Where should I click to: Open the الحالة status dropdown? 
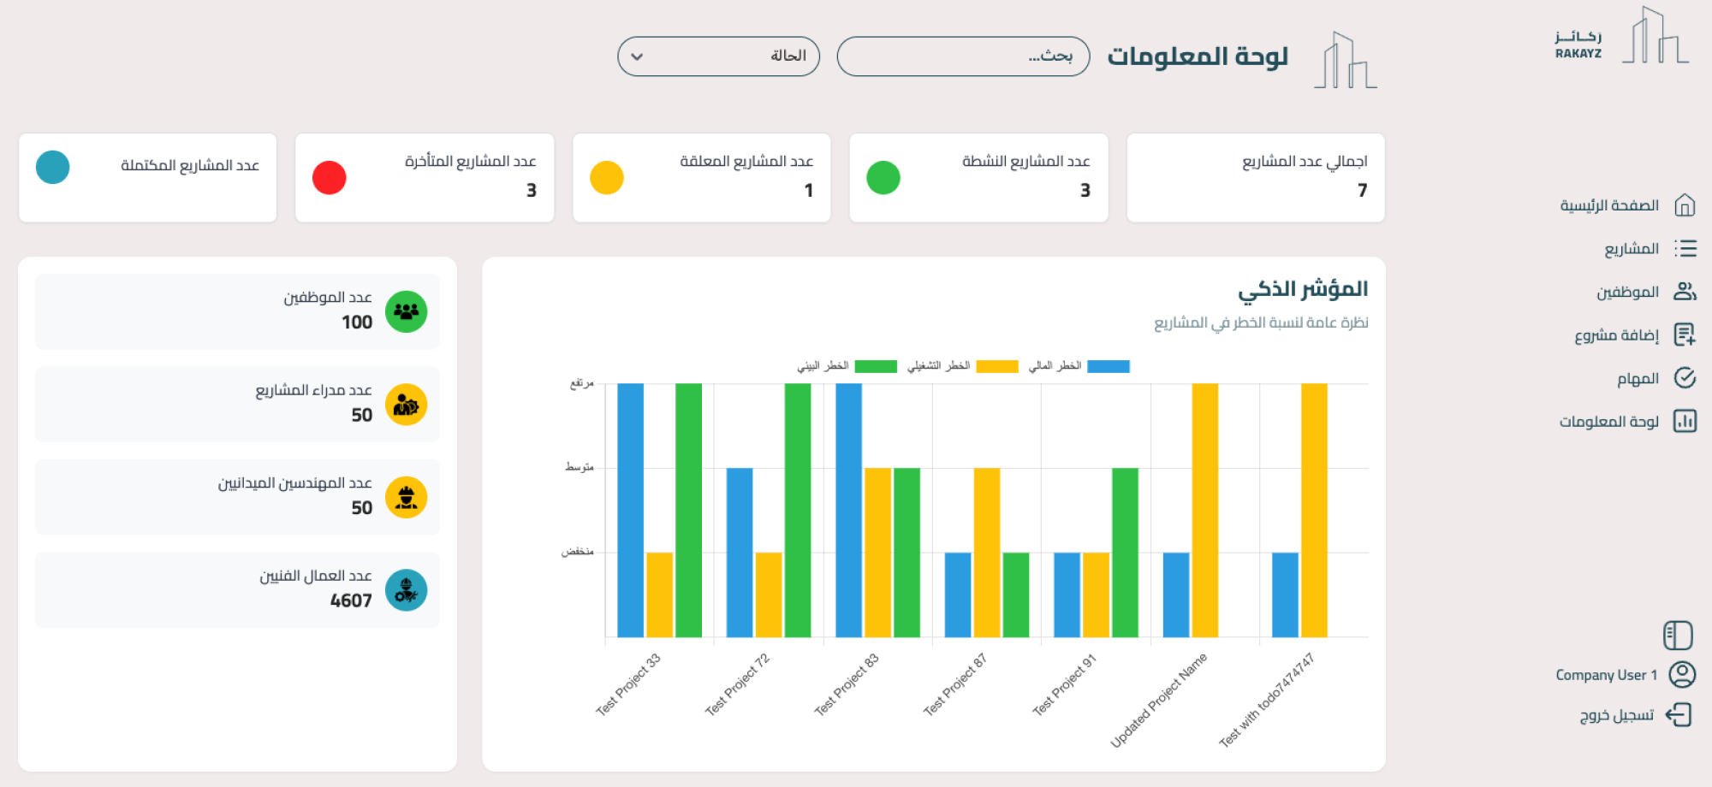pos(719,56)
